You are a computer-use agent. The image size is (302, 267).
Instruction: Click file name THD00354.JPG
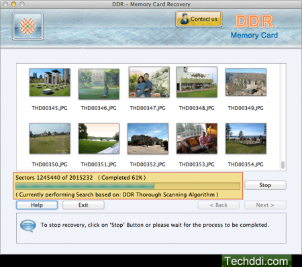pyautogui.click(x=246, y=164)
